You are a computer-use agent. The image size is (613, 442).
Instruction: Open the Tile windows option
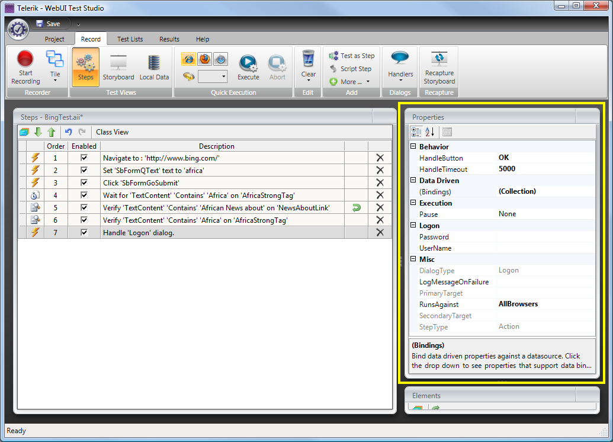point(55,66)
